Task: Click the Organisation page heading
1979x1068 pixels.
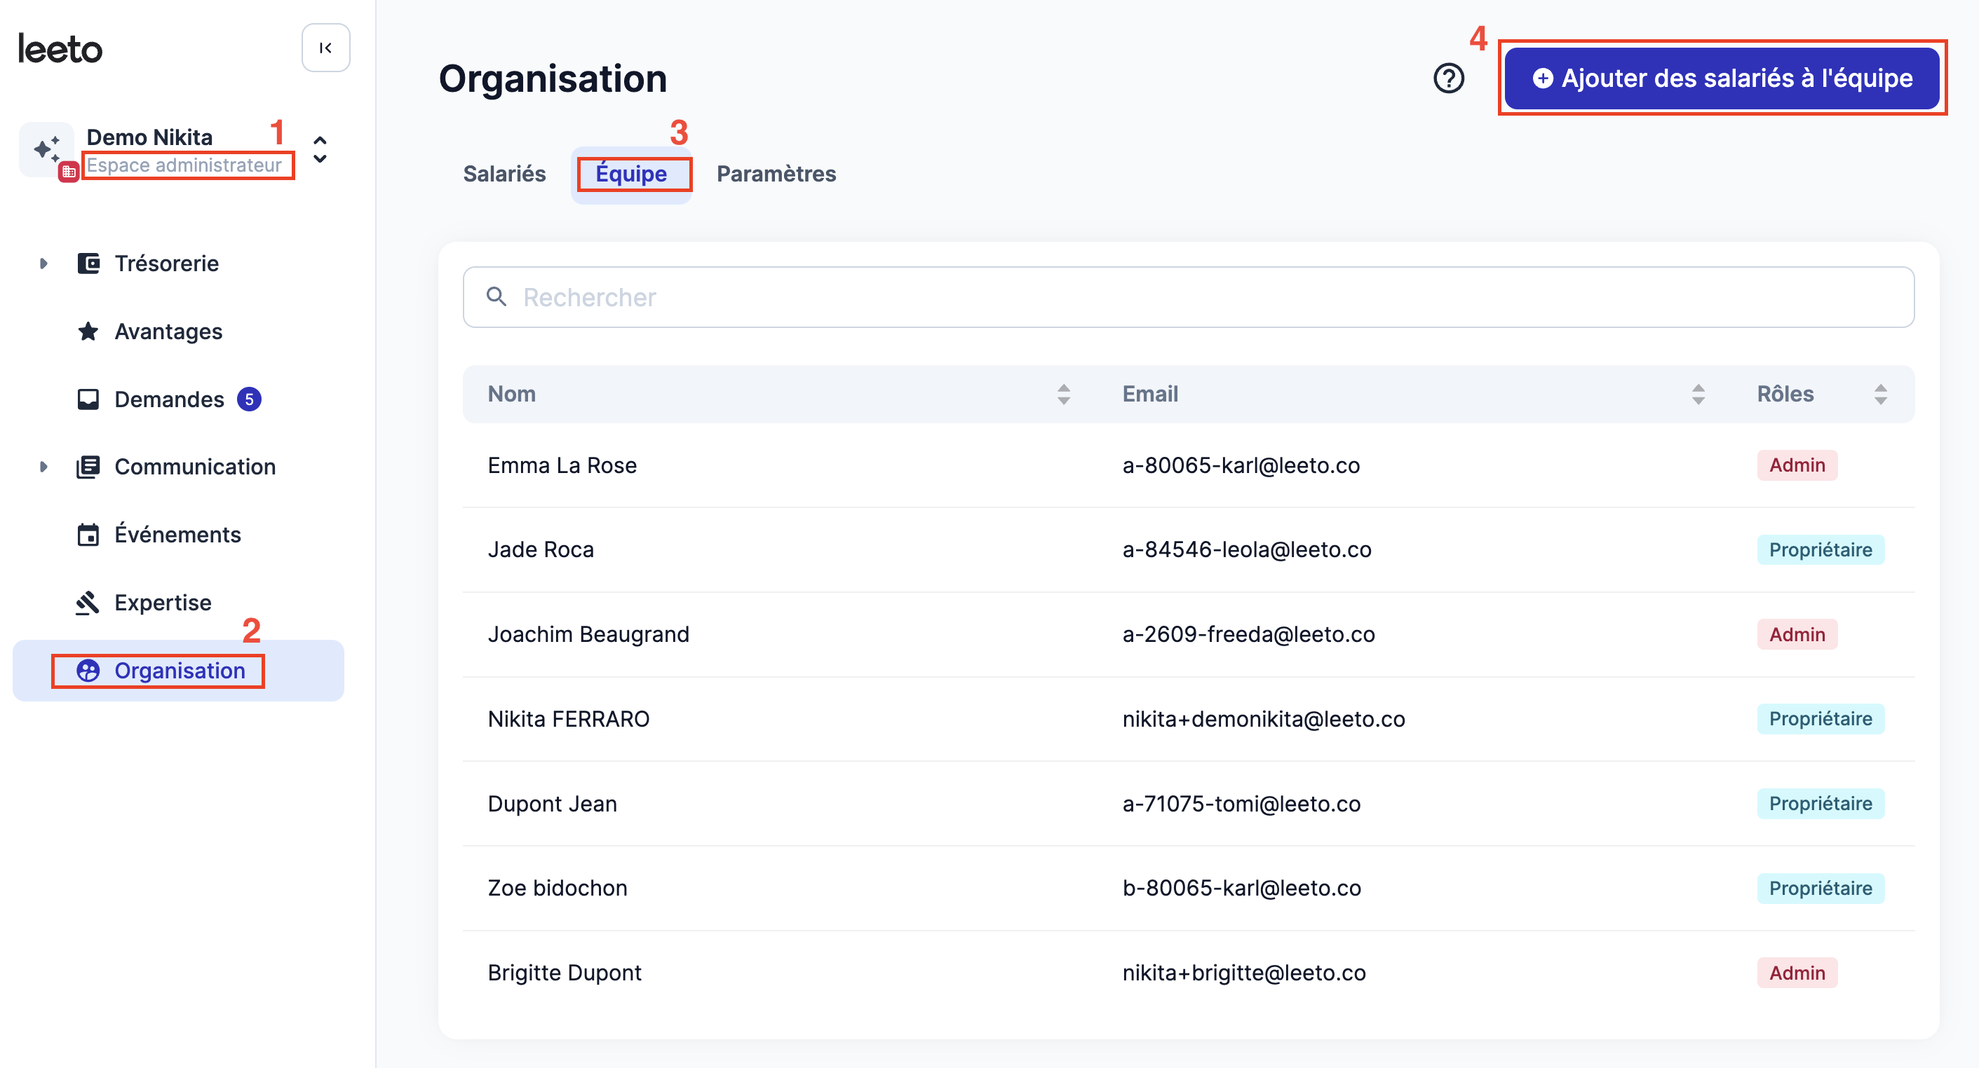Action: point(553,79)
